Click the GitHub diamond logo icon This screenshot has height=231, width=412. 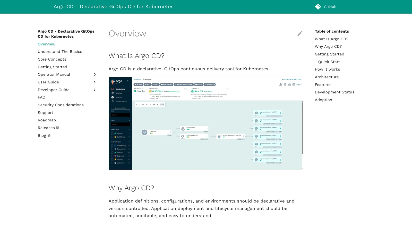(318, 7)
